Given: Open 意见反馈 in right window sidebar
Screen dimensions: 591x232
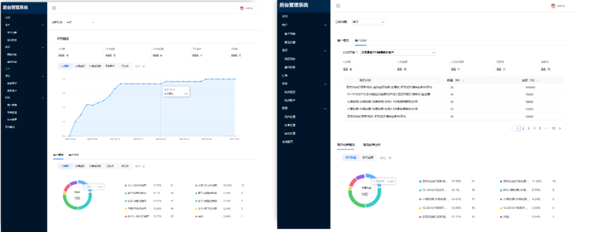Looking at the screenshot, I should coord(290,42).
